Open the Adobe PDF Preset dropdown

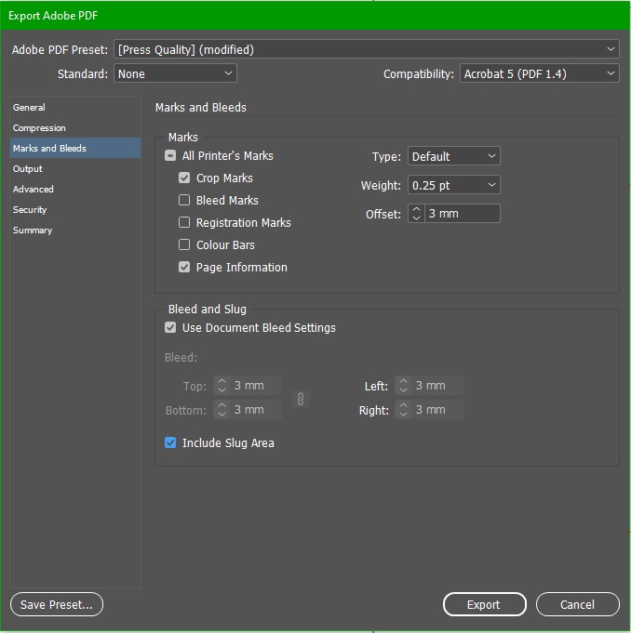pyautogui.click(x=367, y=49)
